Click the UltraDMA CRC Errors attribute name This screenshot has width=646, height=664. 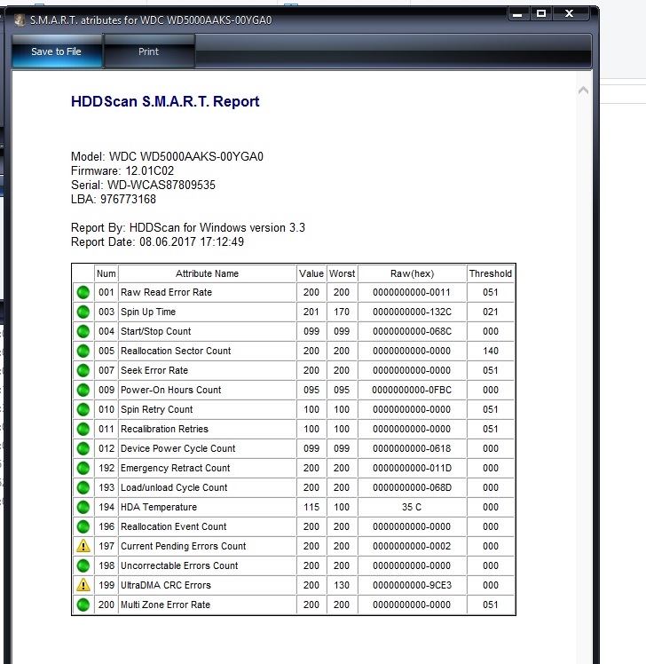tap(166, 585)
